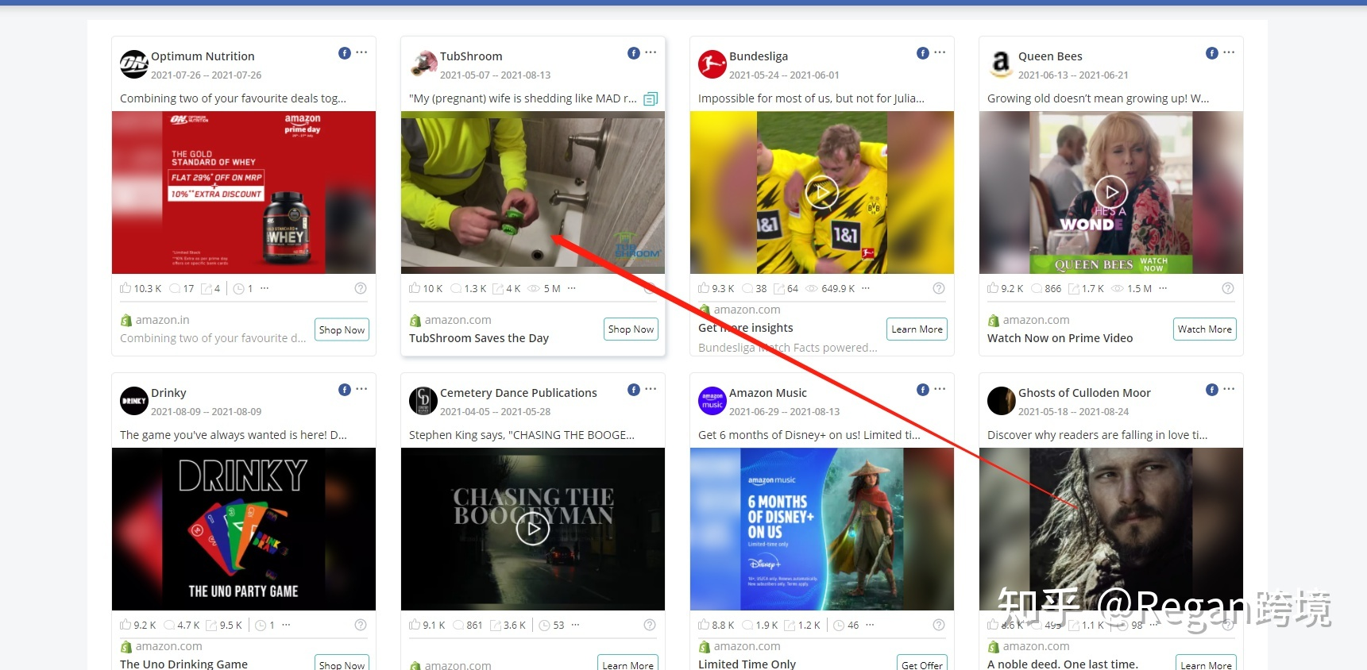Click the comment icon showing 1.3 K on TubShroom
Image resolution: width=1367 pixels, height=670 pixels.
coord(456,288)
